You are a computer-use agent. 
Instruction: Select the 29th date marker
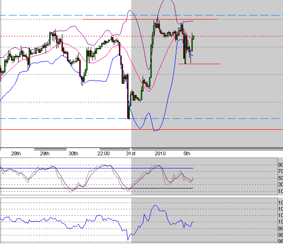pyautogui.click(x=45, y=154)
